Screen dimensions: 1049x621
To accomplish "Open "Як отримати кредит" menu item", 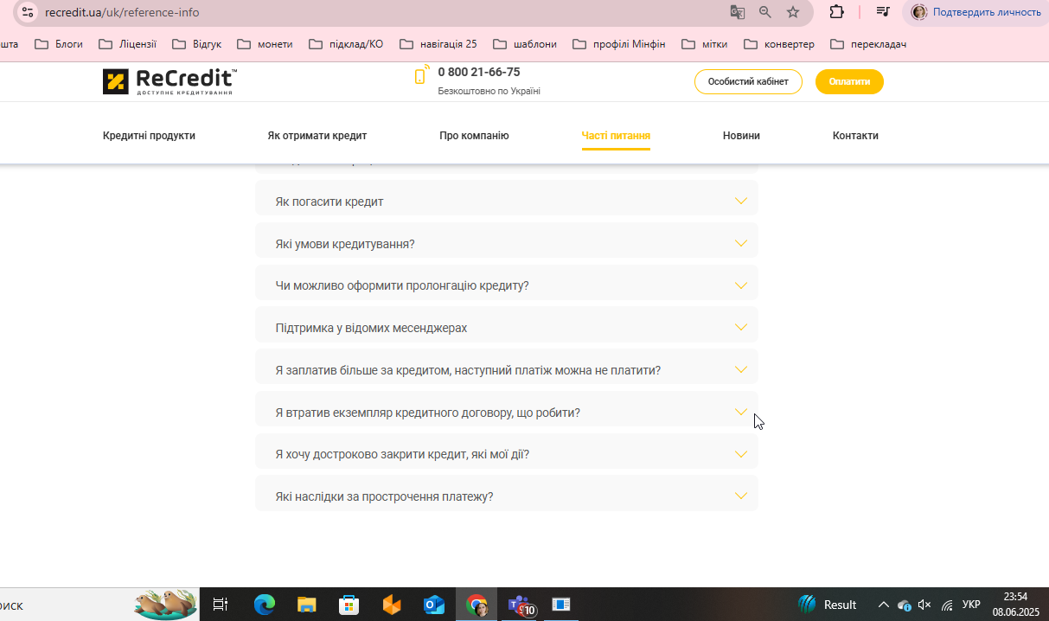I will [317, 136].
